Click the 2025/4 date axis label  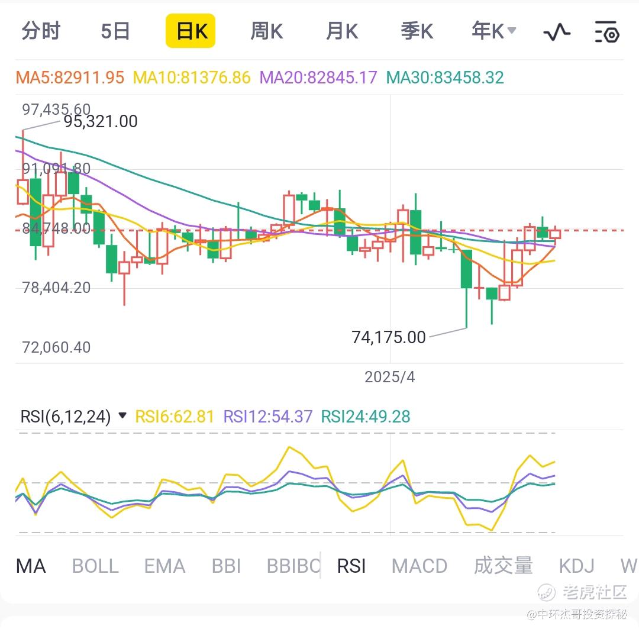tap(389, 377)
